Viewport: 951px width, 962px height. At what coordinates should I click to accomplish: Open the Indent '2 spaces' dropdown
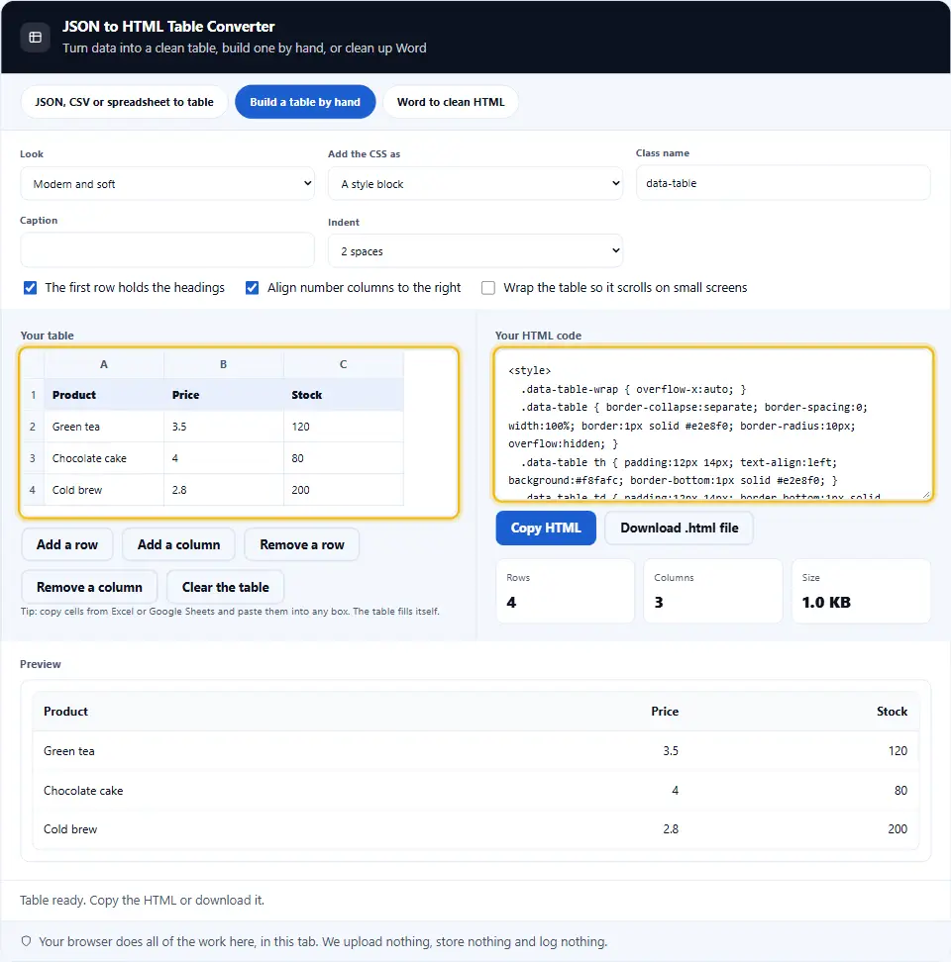[475, 251]
